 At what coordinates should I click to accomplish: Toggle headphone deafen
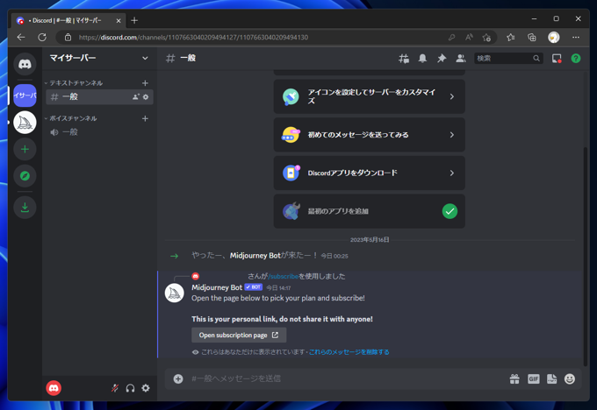coord(130,388)
